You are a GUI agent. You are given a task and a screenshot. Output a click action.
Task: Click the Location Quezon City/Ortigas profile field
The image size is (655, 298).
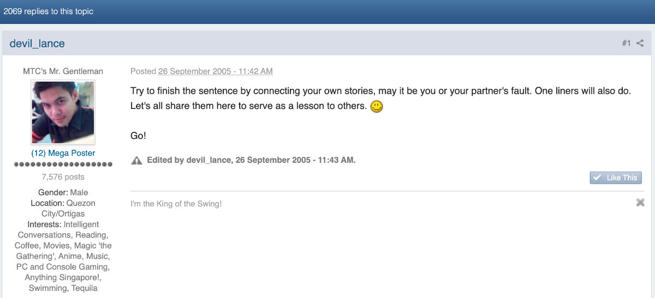coord(63,208)
